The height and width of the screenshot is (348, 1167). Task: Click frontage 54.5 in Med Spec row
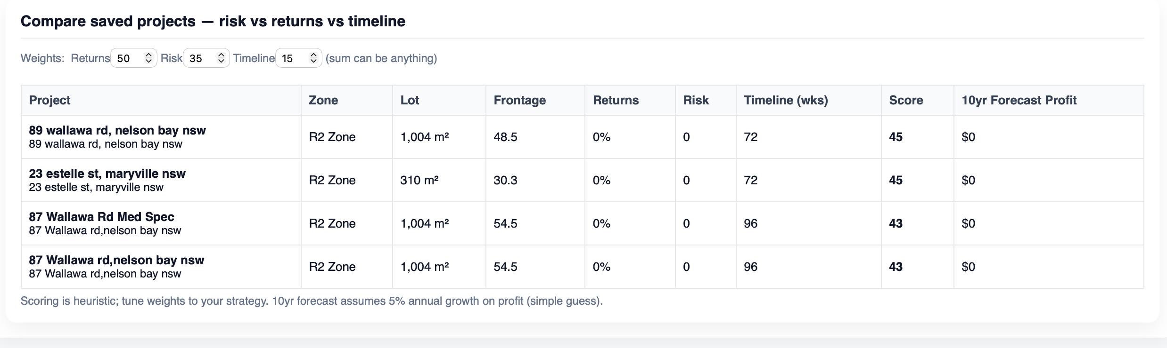(505, 223)
